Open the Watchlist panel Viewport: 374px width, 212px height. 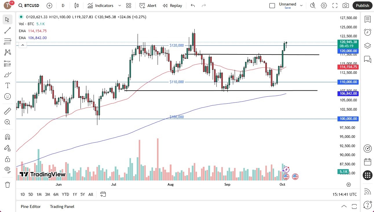(367, 19)
